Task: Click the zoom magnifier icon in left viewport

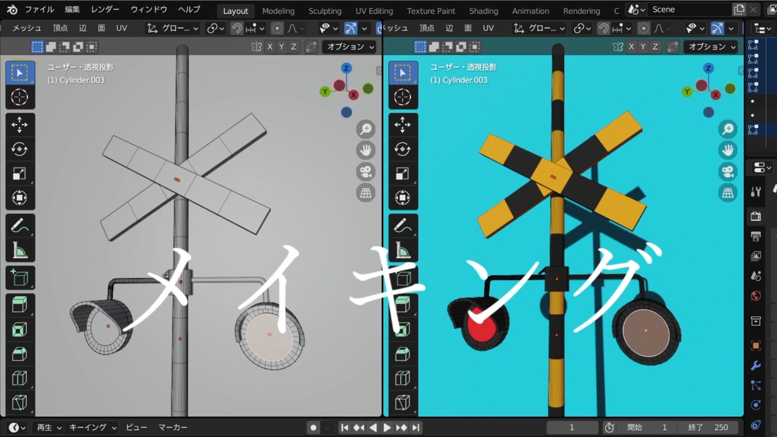Action: [365, 129]
